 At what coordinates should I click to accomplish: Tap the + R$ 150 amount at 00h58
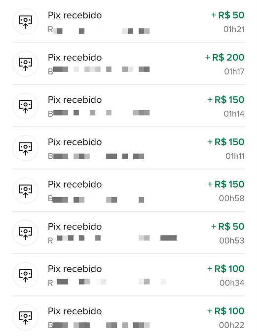point(226,184)
